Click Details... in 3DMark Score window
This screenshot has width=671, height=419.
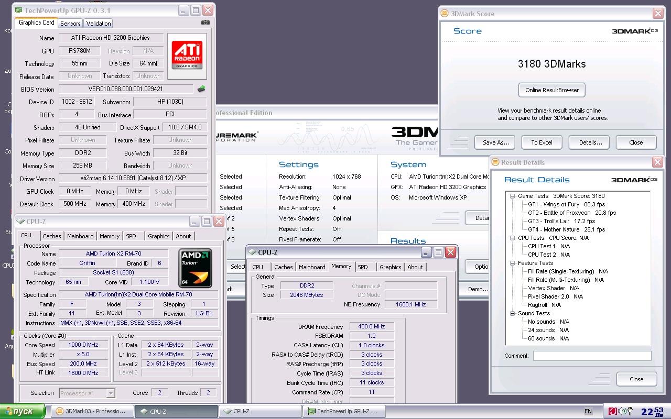click(x=590, y=142)
